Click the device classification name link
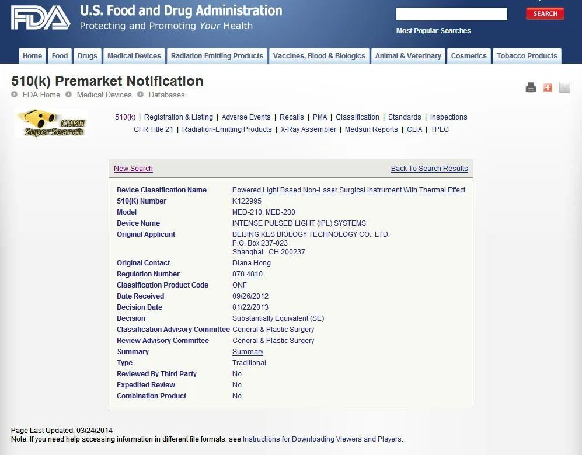Viewport: 582px width, 455px height. coord(348,190)
